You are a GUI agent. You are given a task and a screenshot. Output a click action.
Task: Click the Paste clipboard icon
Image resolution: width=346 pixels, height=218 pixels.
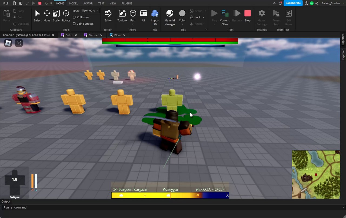tap(6, 14)
